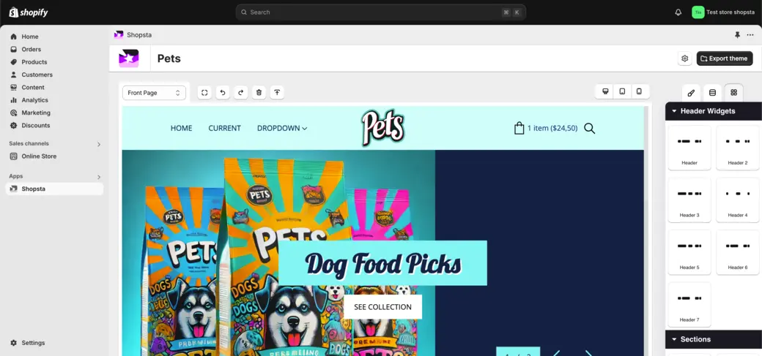Open Analytics in the sidebar
Image resolution: width=762 pixels, height=356 pixels.
(x=35, y=100)
